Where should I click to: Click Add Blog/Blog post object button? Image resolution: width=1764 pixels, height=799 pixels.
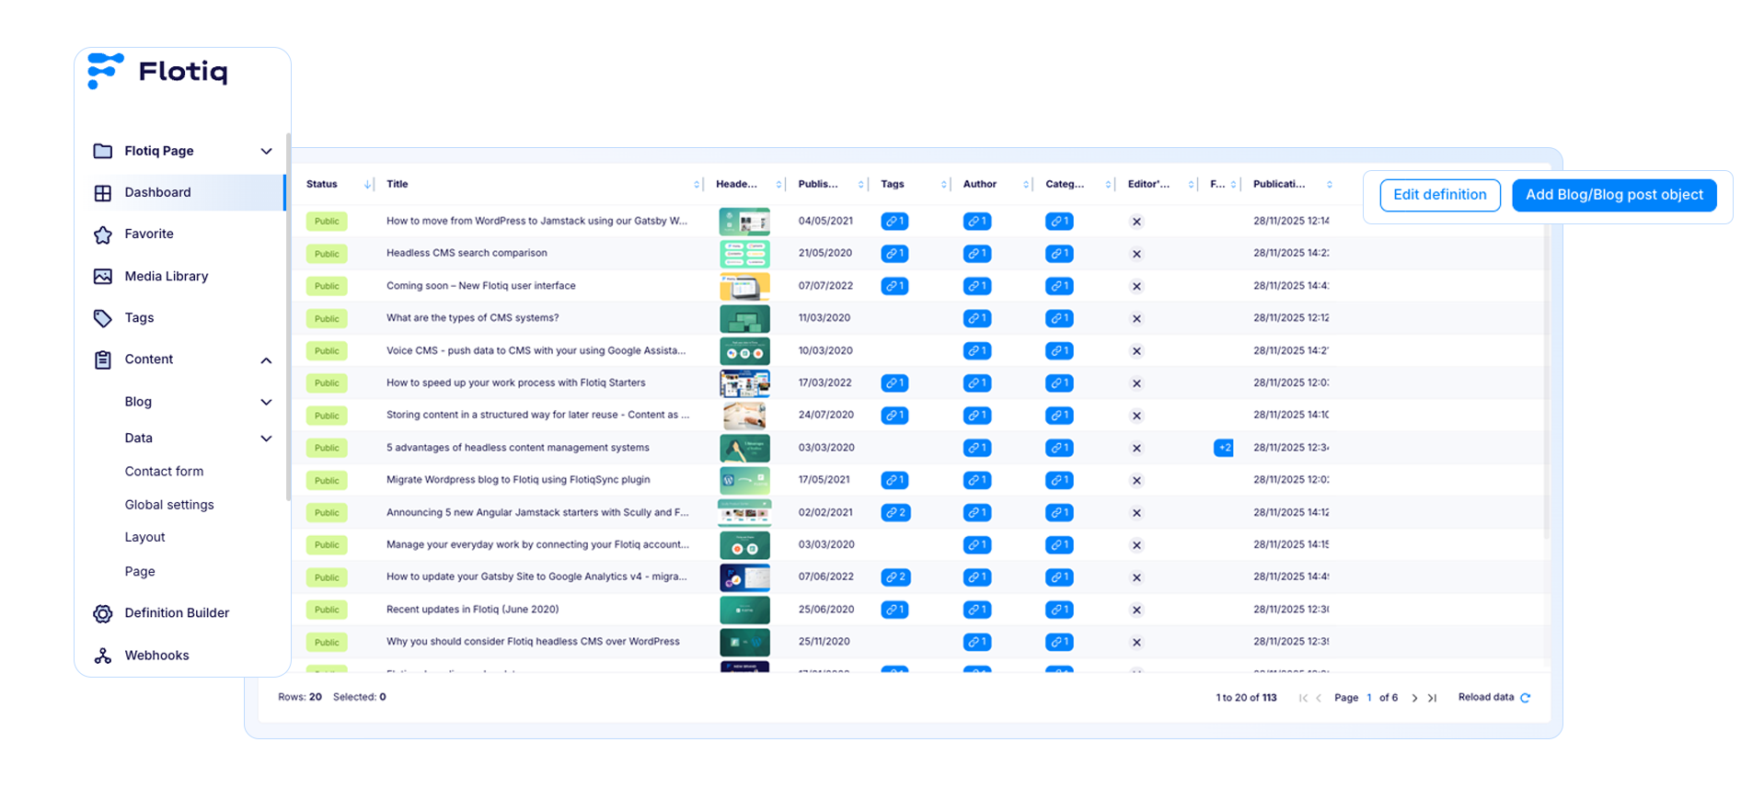pyautogui.click(x=1613, y=195)
